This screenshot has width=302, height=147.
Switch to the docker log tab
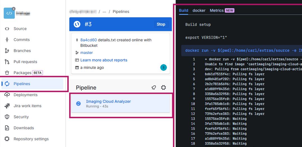[x=199, y=10]
